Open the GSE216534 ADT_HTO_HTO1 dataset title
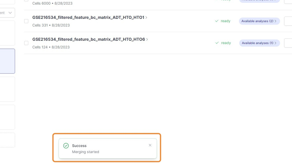The image size is (292, 163). pos(88,17)
